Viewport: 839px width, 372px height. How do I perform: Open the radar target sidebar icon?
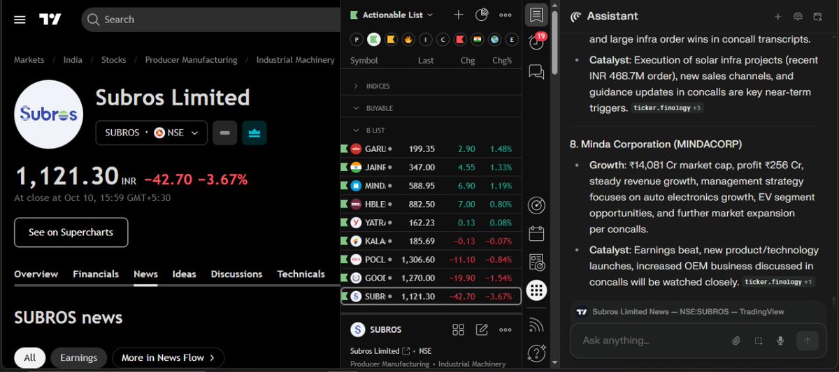[536, 205]
